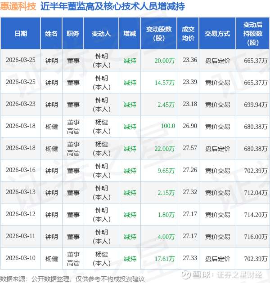The width and height of the screenshot is (270, 283).
Task: Click the 日期 column header
Action: click(21, 33)
